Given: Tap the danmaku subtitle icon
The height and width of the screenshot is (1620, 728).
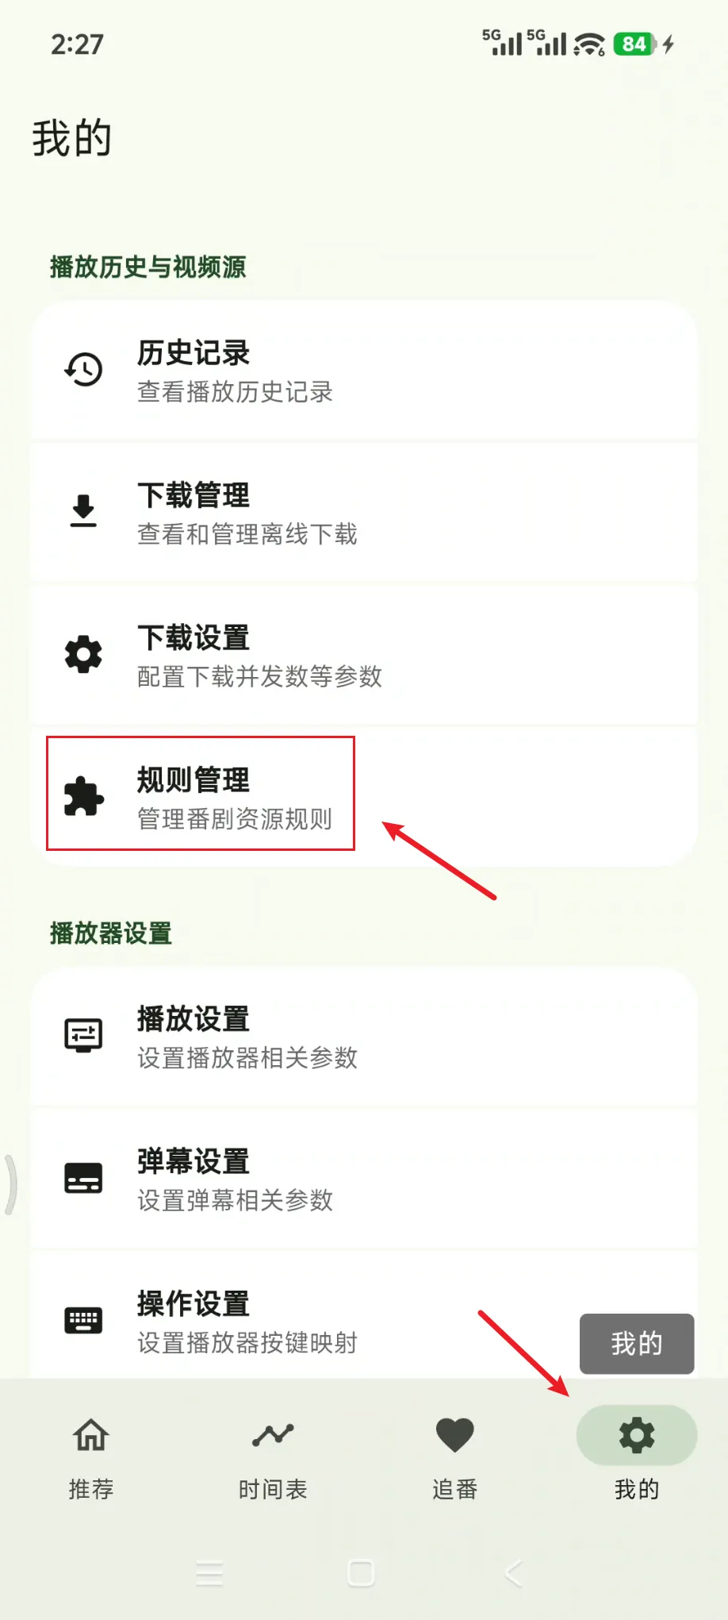Looking at the screenshot, I should 83,1179.
